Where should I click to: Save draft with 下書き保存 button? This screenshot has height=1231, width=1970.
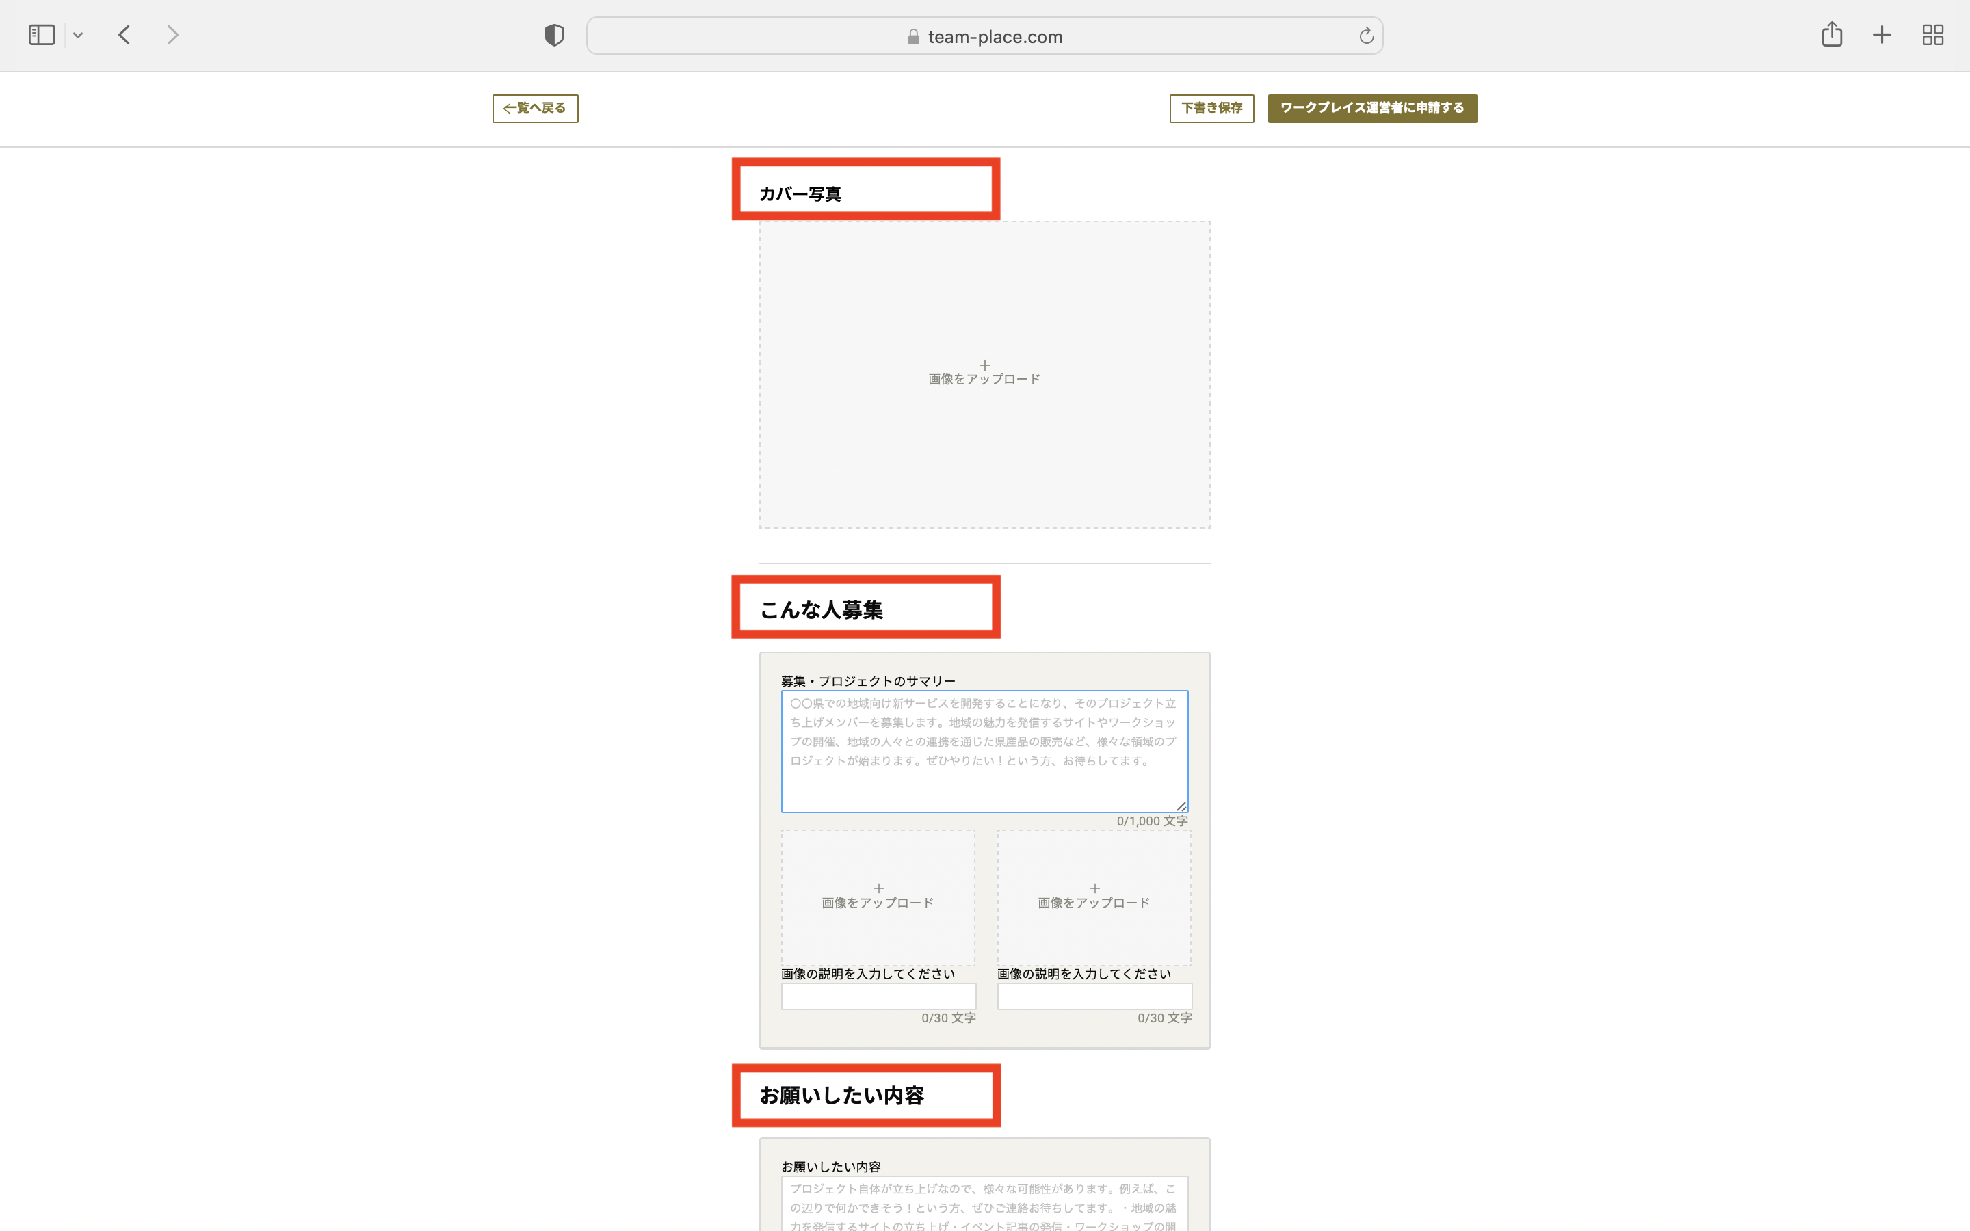(1211, 108)
